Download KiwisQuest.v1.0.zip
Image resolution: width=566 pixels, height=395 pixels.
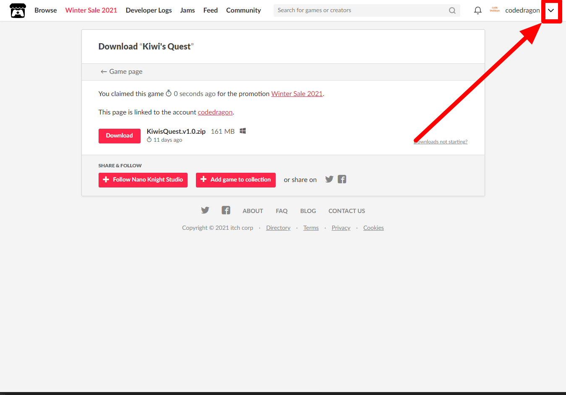(x=120, y=136)
